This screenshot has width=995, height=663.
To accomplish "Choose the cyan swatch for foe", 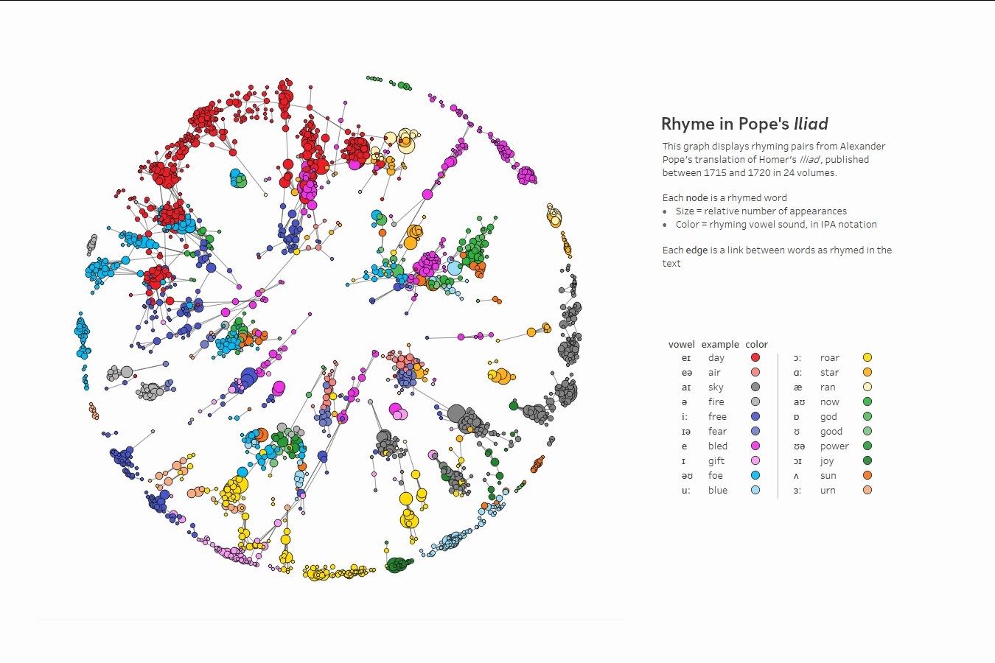I will point(755,475).
